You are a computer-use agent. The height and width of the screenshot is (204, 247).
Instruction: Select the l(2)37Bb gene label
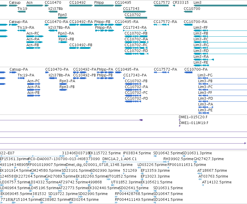point(56,8)
